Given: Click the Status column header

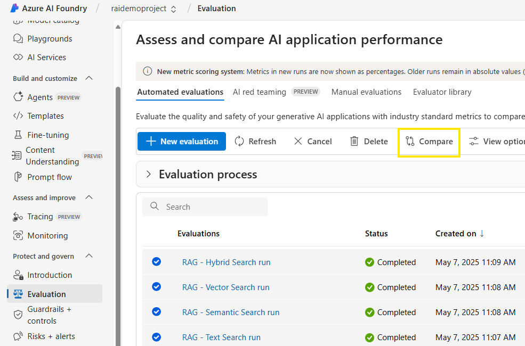Looking at the screenshot, I should coord(376,234).
